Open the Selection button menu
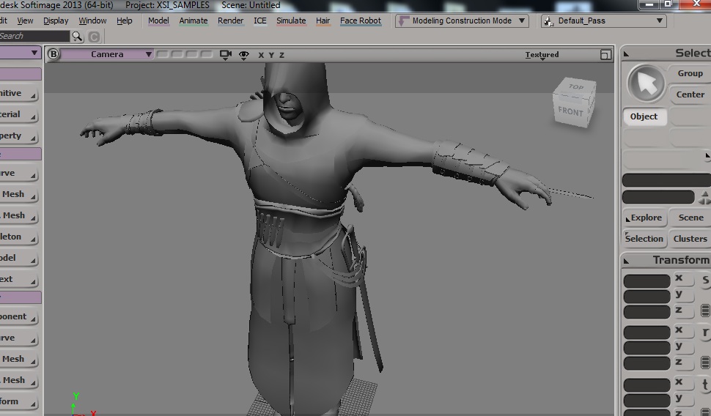This screenshot has width=711, height=416. (x=644, y=239)
